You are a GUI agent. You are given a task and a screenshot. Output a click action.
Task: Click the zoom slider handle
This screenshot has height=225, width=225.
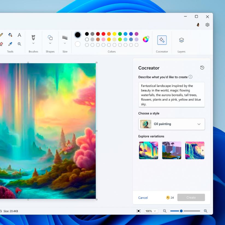tap(181, 211)
